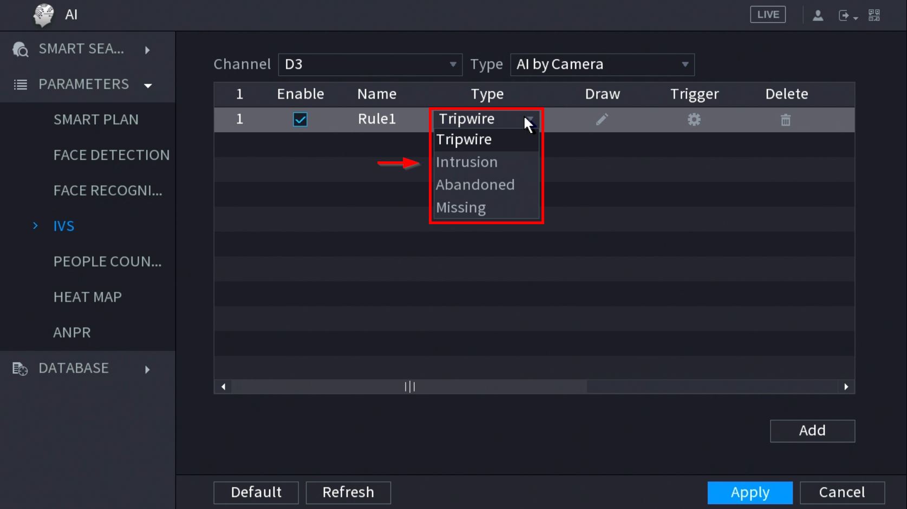907x509 pixels.
Task: Switch to LIVE view
Action: click(768, 15)
